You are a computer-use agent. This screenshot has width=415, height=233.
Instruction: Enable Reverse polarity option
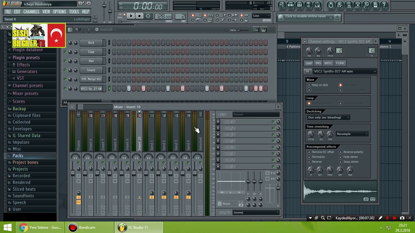[x=340, y=152]
